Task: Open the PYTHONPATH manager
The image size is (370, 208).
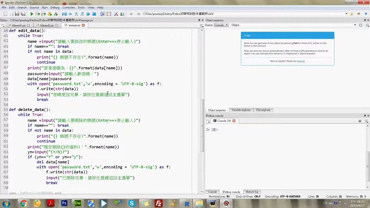Action: click(122, 14)
